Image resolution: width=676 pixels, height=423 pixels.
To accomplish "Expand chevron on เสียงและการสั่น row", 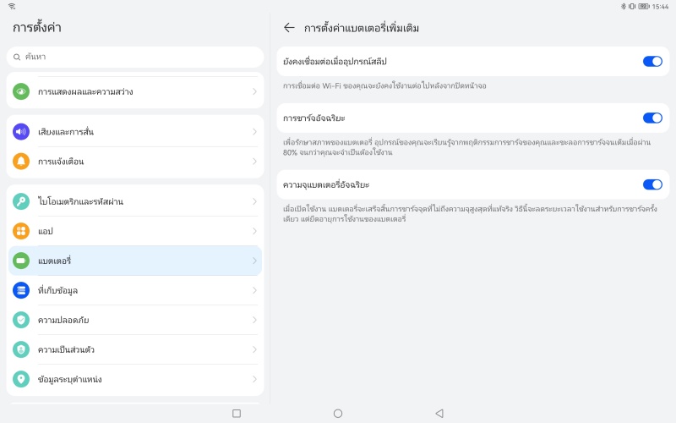I will tap(254, 132).
